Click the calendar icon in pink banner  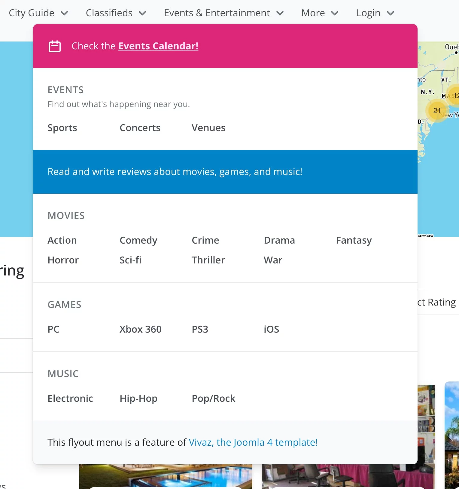[x=55, y=46]
